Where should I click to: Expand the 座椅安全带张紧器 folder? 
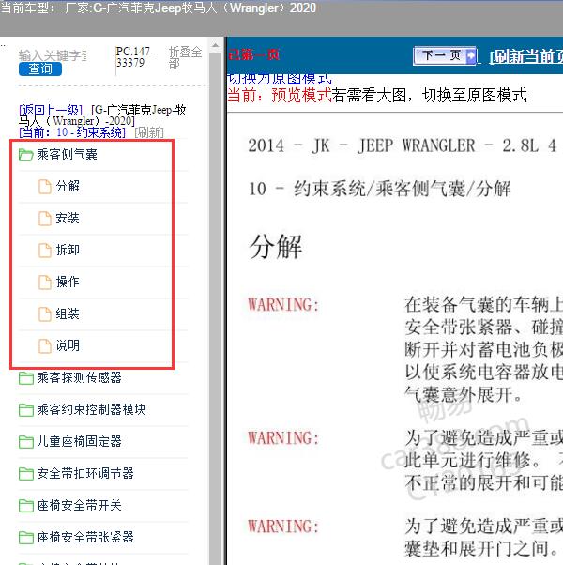coord(85,537)
